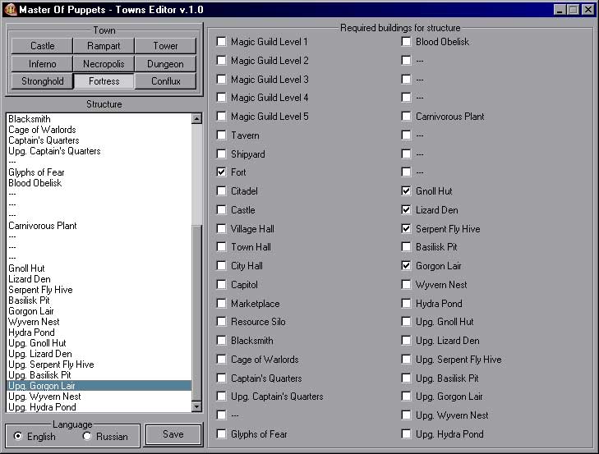Click the structure list scrollbar thumb
Image resolution: width=599 pixels, height=454 pixels.
pyautogui.click(x=196, y=312)
